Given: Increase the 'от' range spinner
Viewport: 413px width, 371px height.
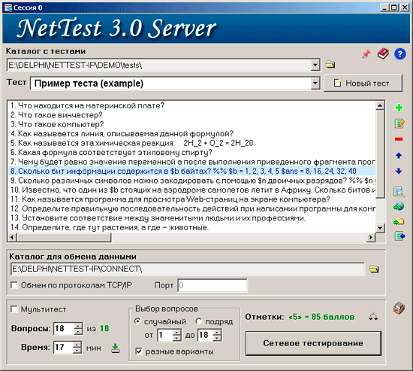Looking at the screenshot, I should 177,332.
